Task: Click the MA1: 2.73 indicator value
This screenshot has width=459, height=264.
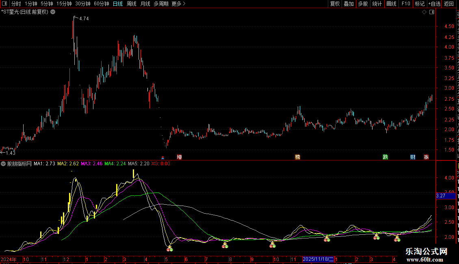Action: [x=45, y=164]
